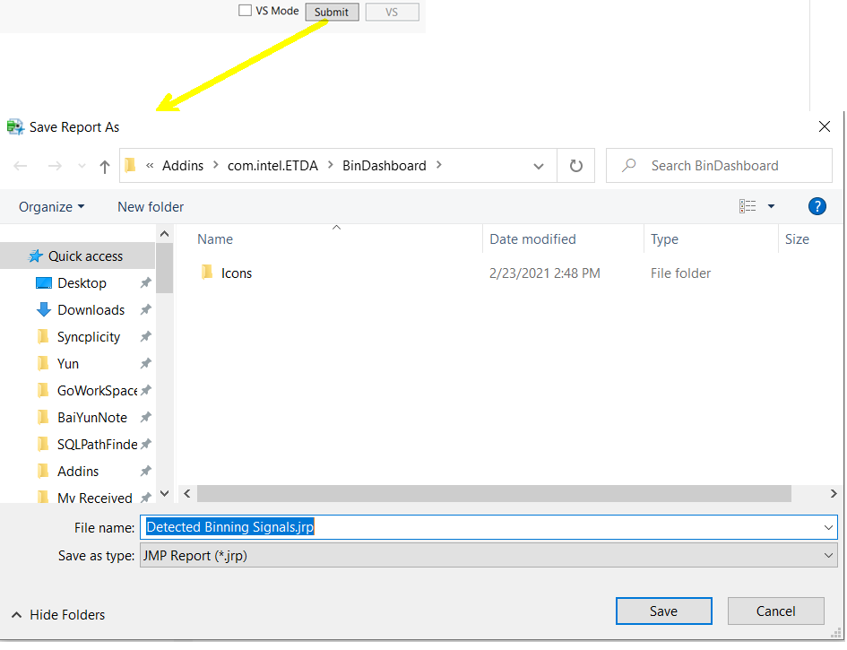The image size is (847, 650).
Task: Go forward with the right arrow
Action: coord(55,166)
